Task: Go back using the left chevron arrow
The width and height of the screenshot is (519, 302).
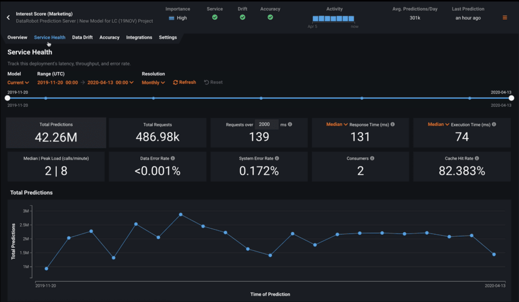Action: pos(8,18)
